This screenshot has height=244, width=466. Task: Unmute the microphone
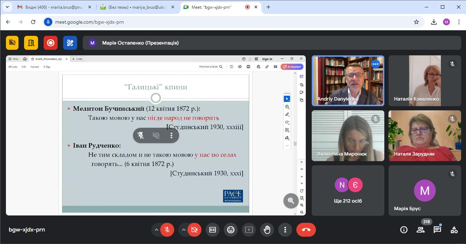[167, 230]
